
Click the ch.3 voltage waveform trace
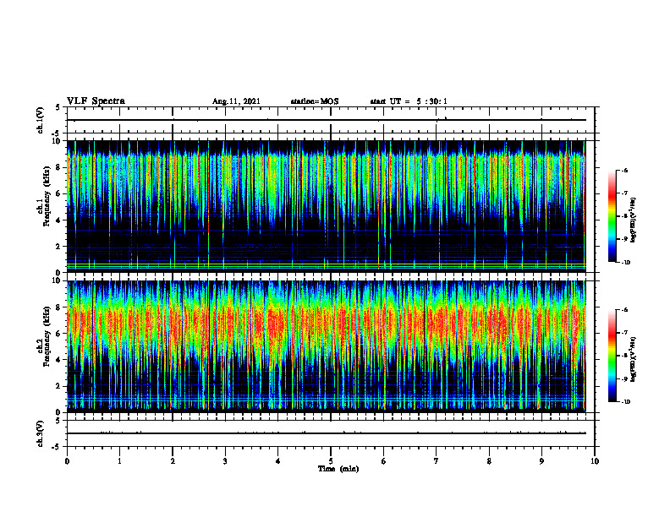(327, 433)
